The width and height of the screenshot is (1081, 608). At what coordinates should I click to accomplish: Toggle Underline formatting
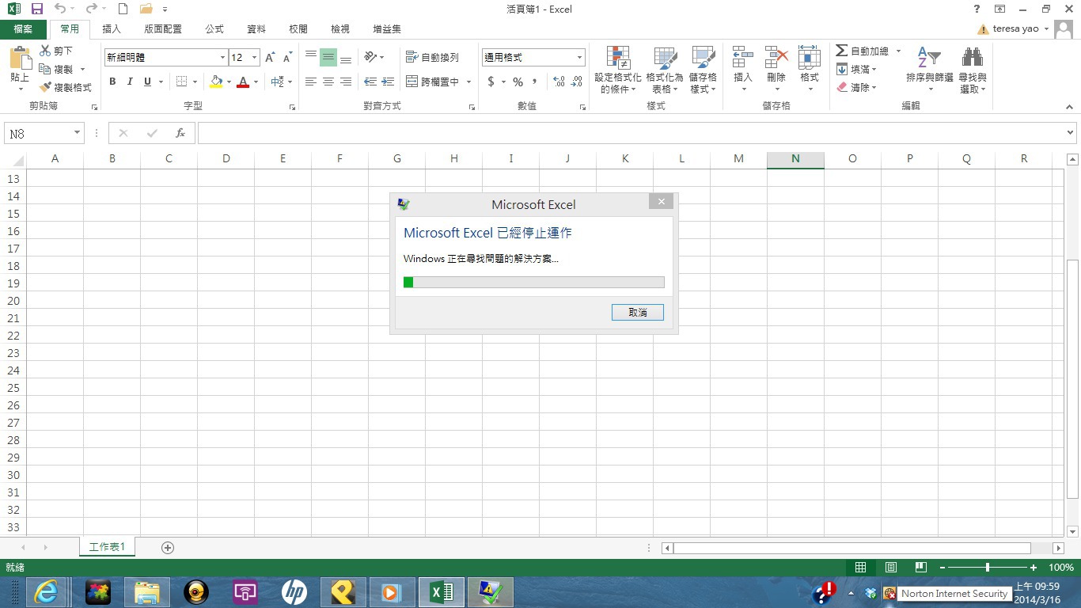click(147, 82)
